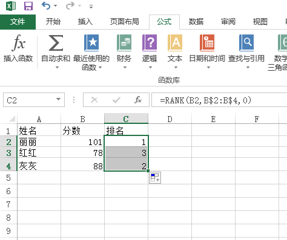Screen dimensions: 287x240
Task: Click cell with score 78
Action: coord(83,153)
